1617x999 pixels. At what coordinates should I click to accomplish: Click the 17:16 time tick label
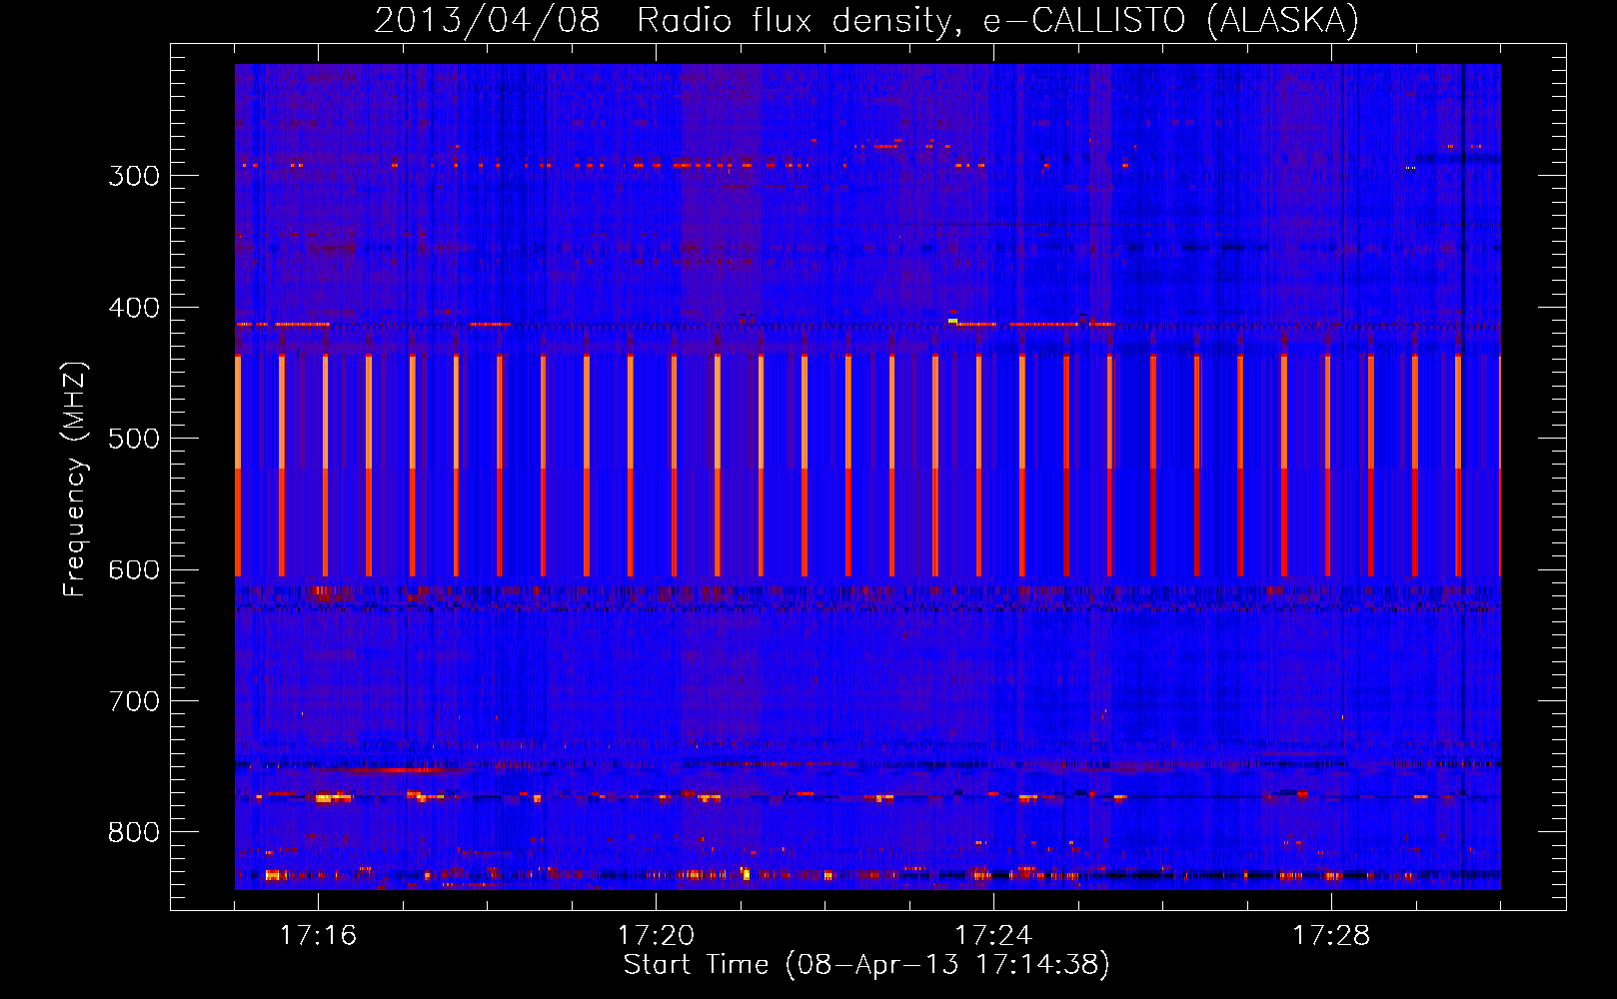click(x=318, y=935)
